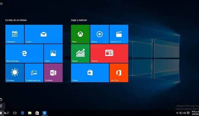Open the Dinero finance tile

[x=80, y=54]
